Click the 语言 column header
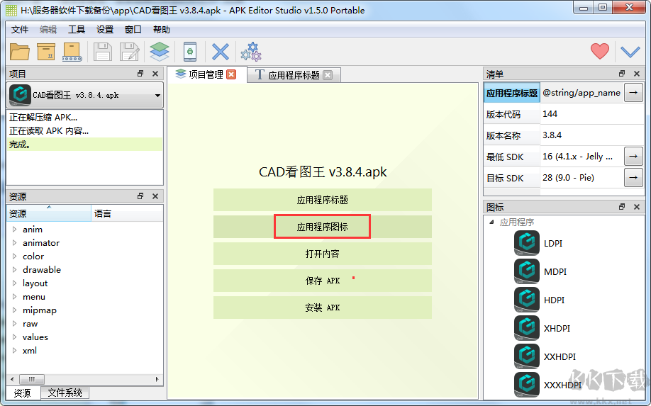This screenshot has width=651, height=406. pyautogui.click(x=127, y=213)
